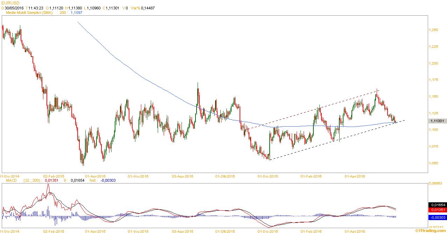This screenshot has height=233, width=447.
Task: Click the red 0,01351 tag on right axis
Action: pos(437,210)
